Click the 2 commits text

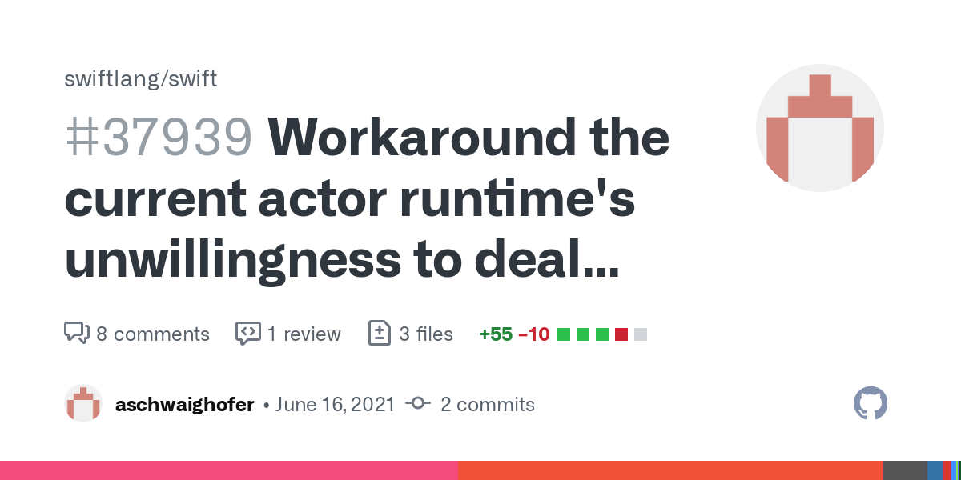(487, 405)
